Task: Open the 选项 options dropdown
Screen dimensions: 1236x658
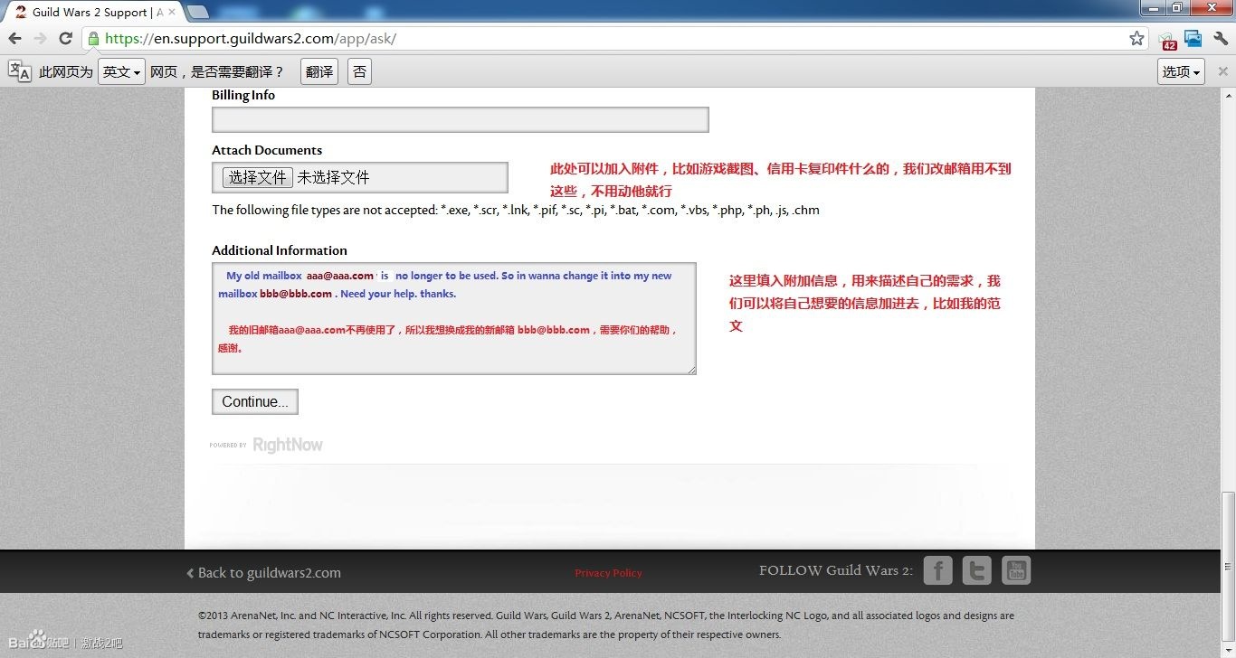Action: [x=1181, y=71]
